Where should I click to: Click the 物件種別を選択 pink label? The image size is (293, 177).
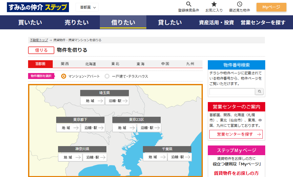pyautogui.click(x=41, y=76)
